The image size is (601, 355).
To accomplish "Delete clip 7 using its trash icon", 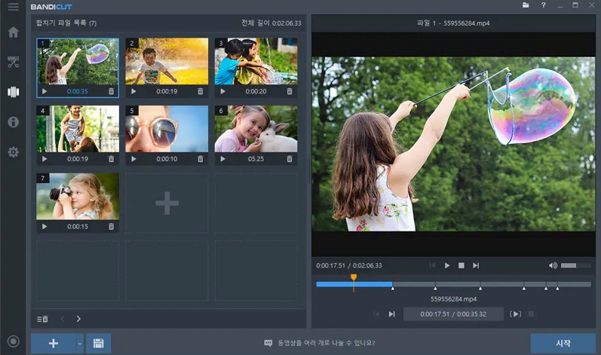I will [111, 226].
